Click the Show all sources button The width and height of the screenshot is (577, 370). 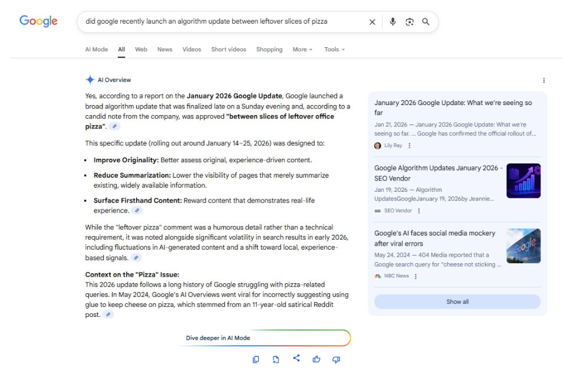point(457,302)
